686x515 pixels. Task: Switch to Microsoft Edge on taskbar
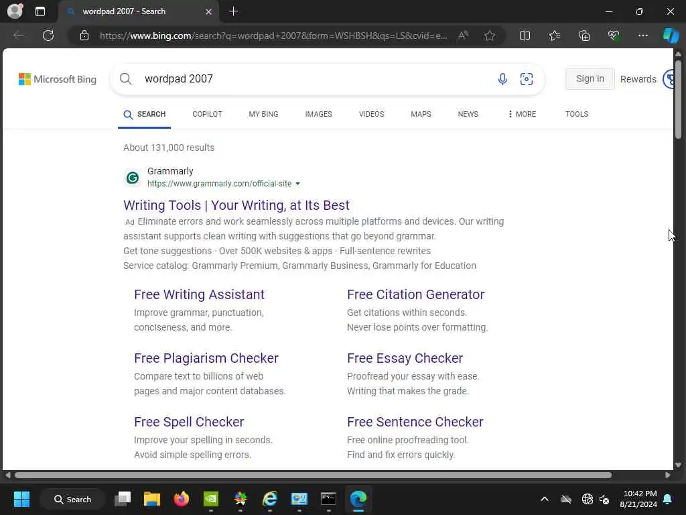(x=358, y=499)
